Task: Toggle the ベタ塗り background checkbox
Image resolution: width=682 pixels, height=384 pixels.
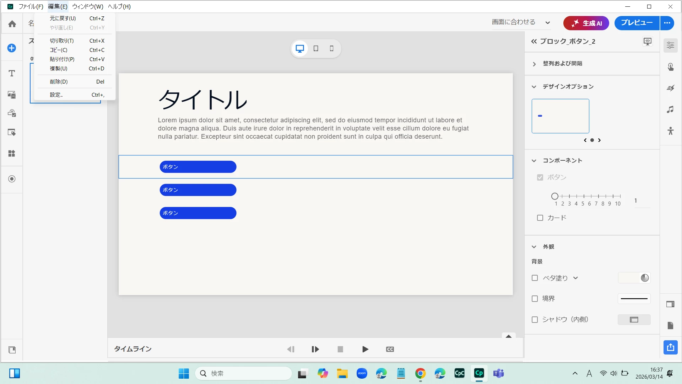Action: (535, 278)
